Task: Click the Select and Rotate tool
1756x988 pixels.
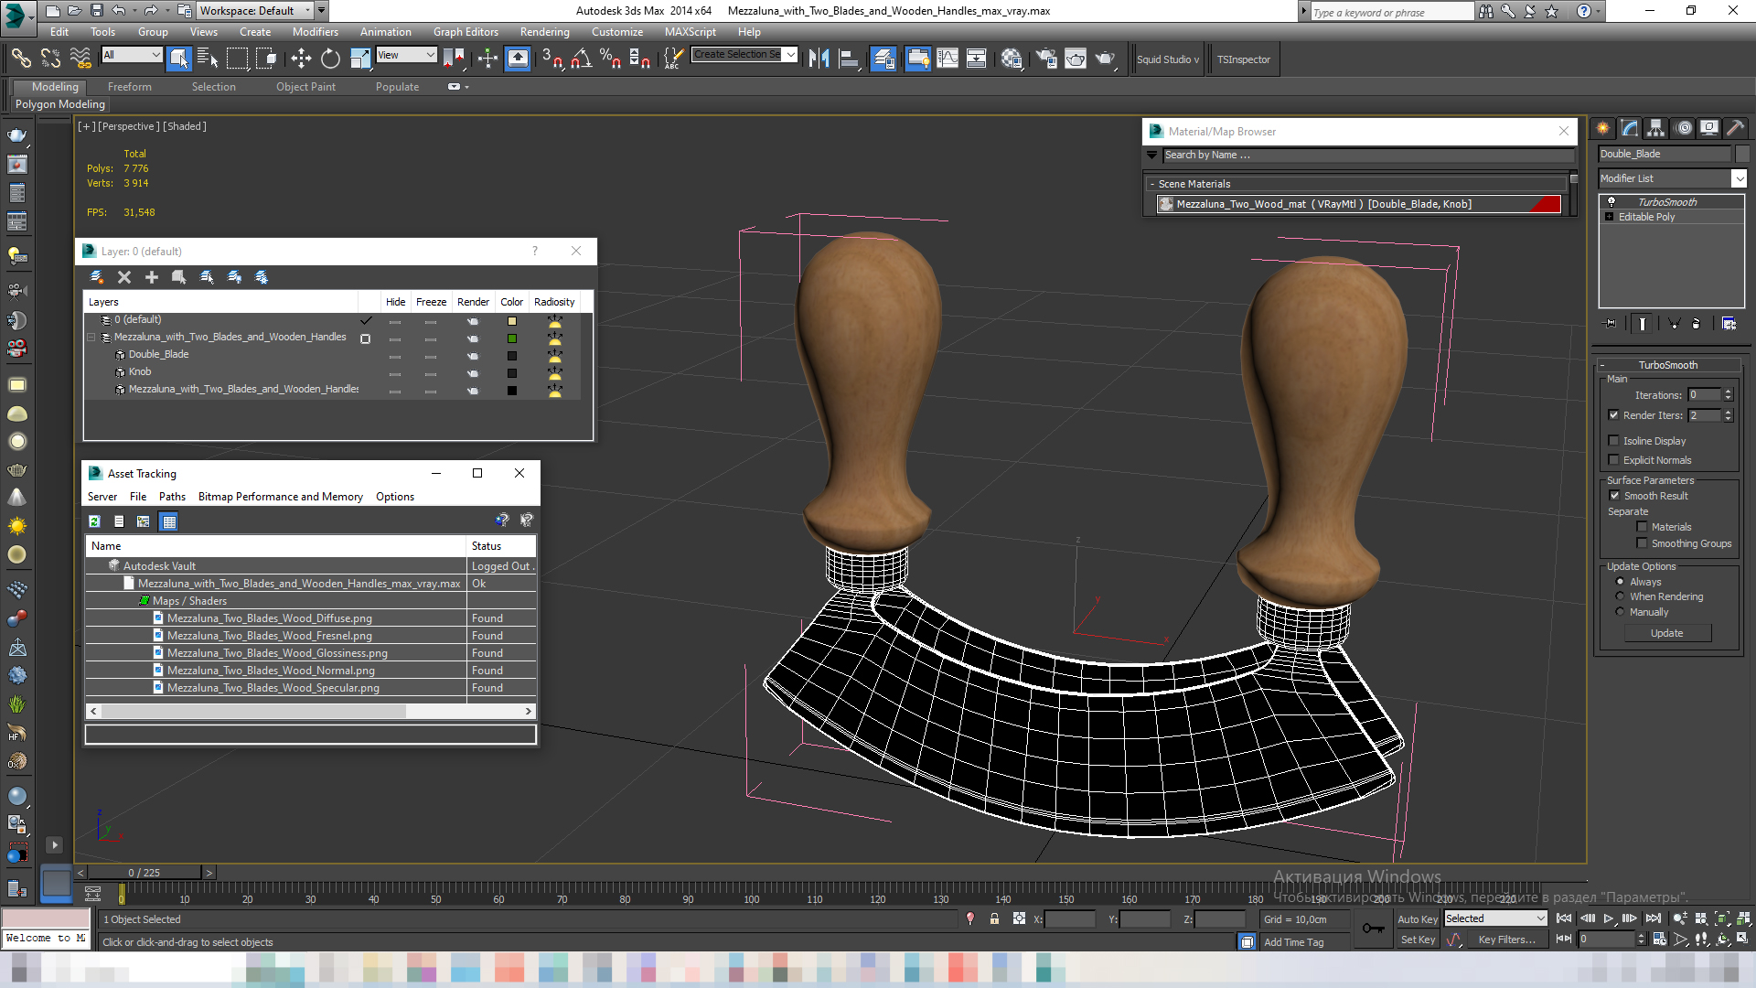Action: point(330,59)
